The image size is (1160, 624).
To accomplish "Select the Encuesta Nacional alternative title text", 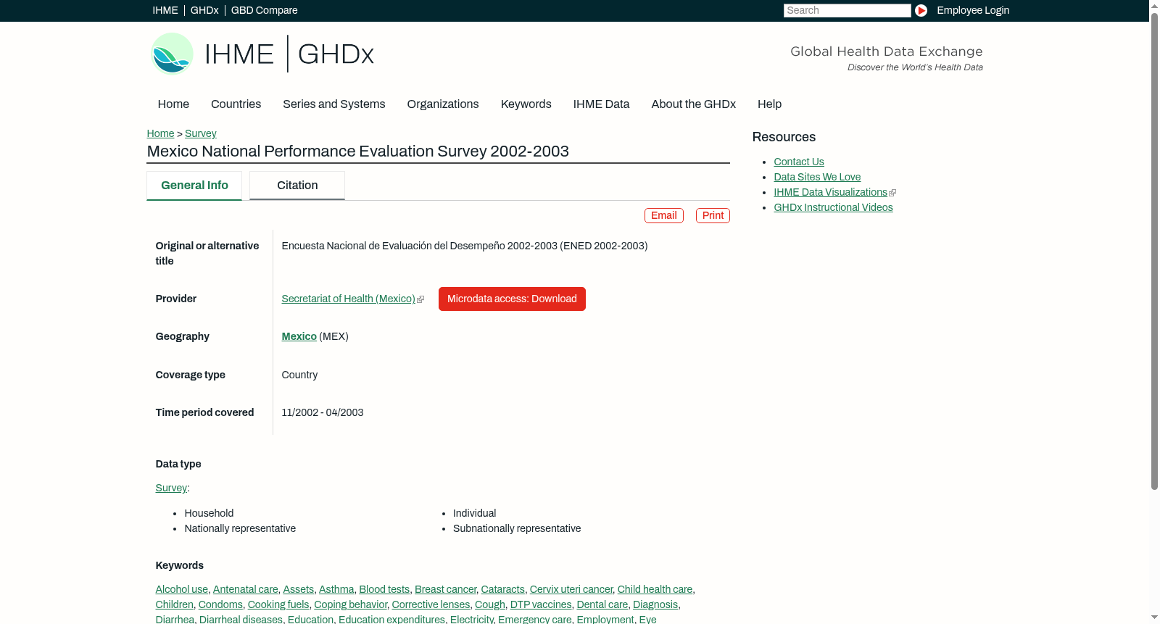I will click(465, 246).
